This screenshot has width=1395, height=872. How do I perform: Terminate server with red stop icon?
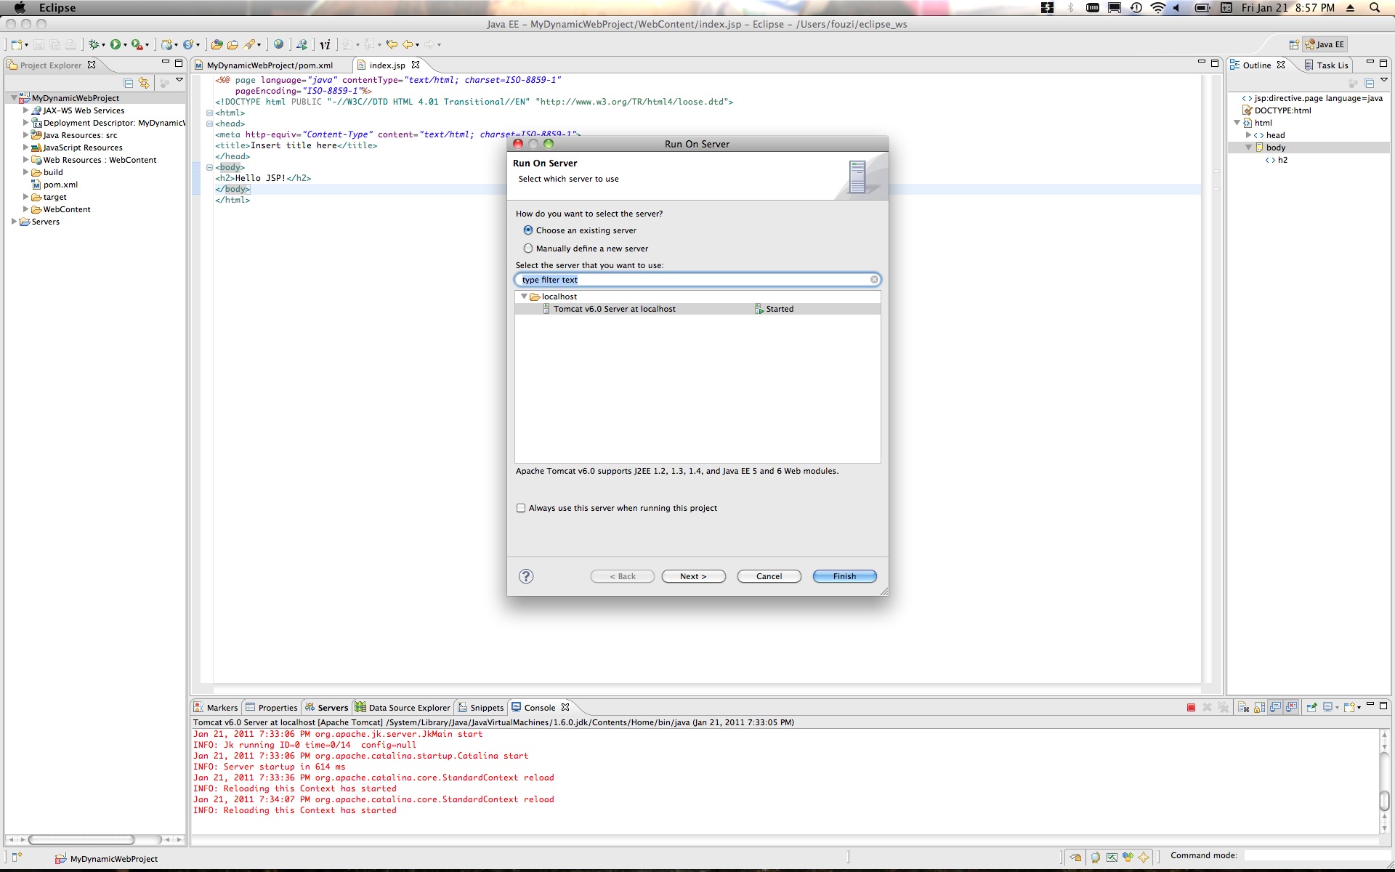pos(1191,707)
